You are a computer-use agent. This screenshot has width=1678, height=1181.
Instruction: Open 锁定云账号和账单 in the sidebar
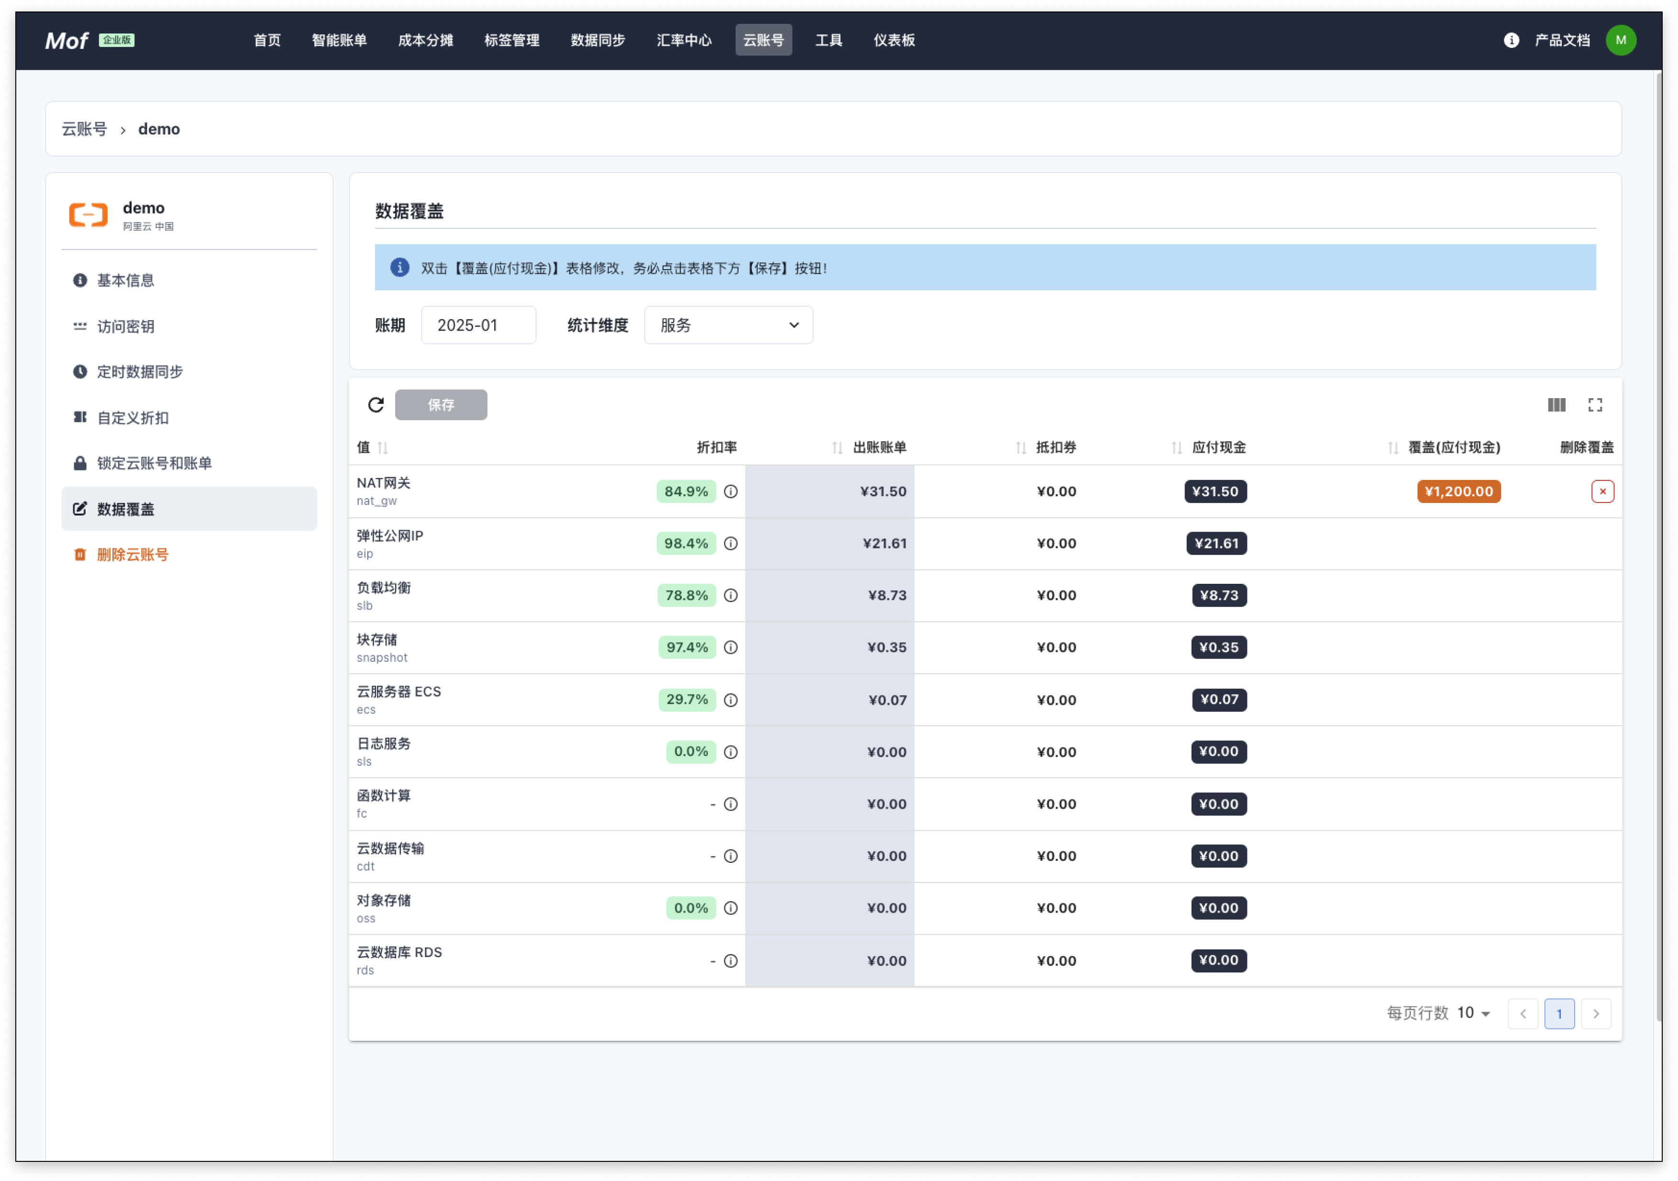pos(189,463)
